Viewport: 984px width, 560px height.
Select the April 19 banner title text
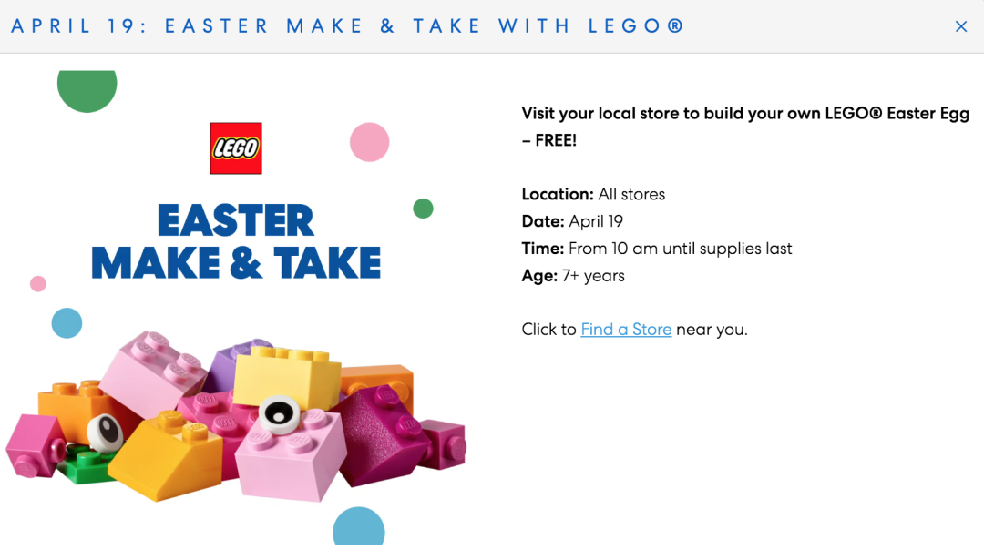point(347,26)
